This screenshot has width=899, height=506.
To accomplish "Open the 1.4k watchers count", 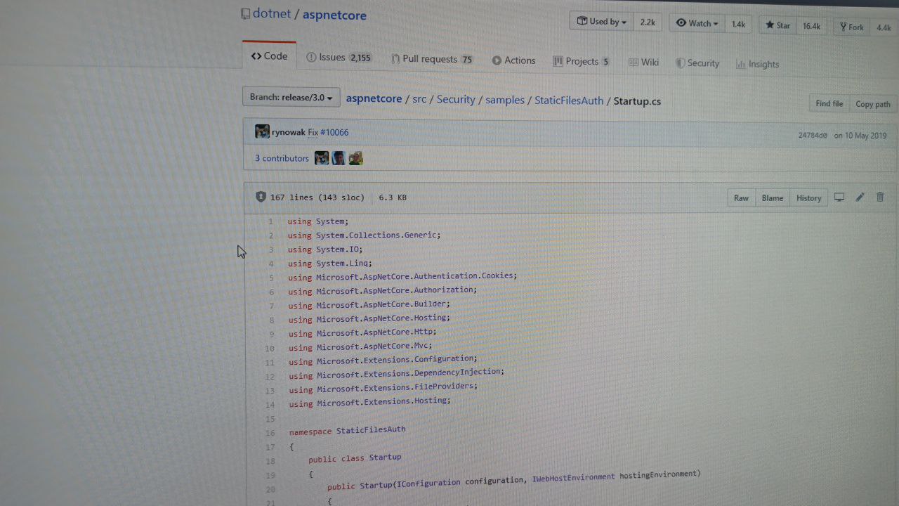I will tap(738, 24).
